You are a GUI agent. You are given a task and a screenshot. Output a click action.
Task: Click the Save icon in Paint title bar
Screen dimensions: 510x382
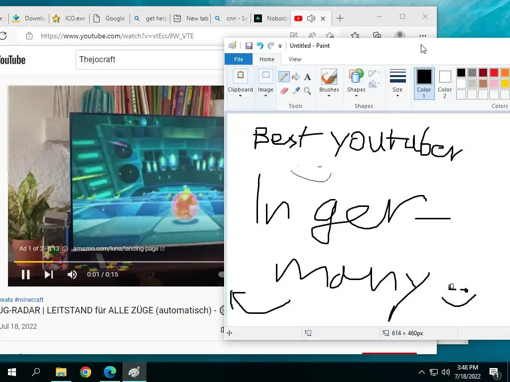249,46
